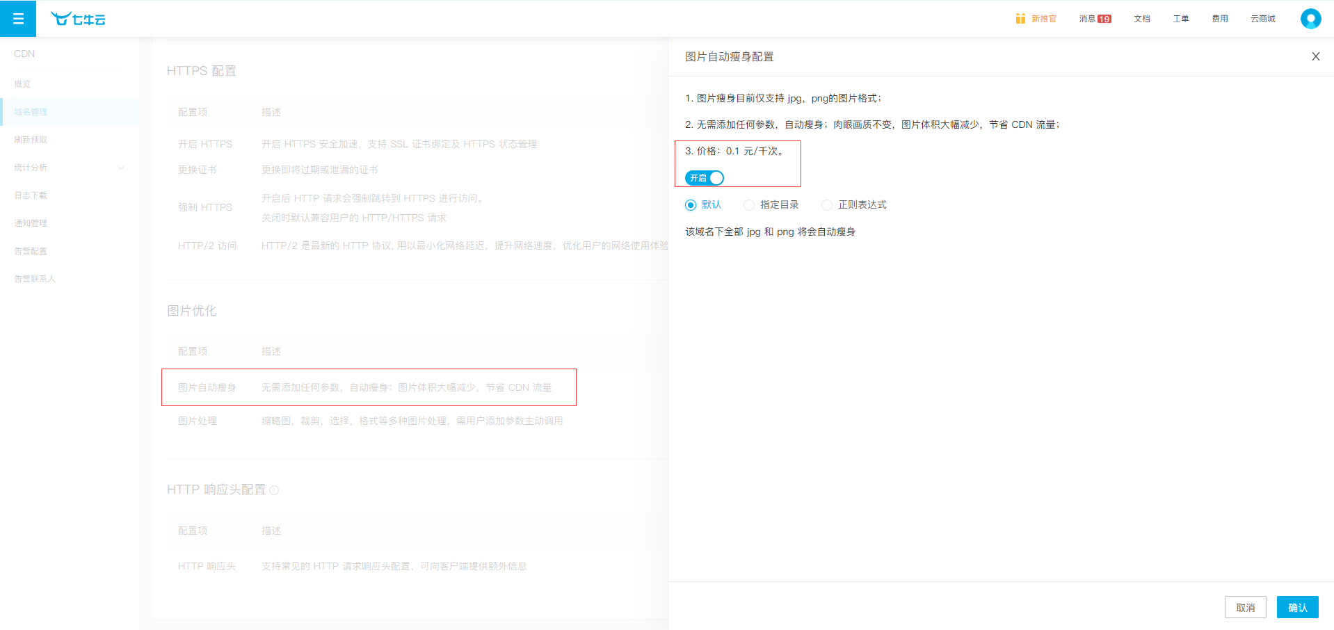Open 域名管理 in sidebar
This screenshot has height=630, width=1334.
[x=31, y=112]
